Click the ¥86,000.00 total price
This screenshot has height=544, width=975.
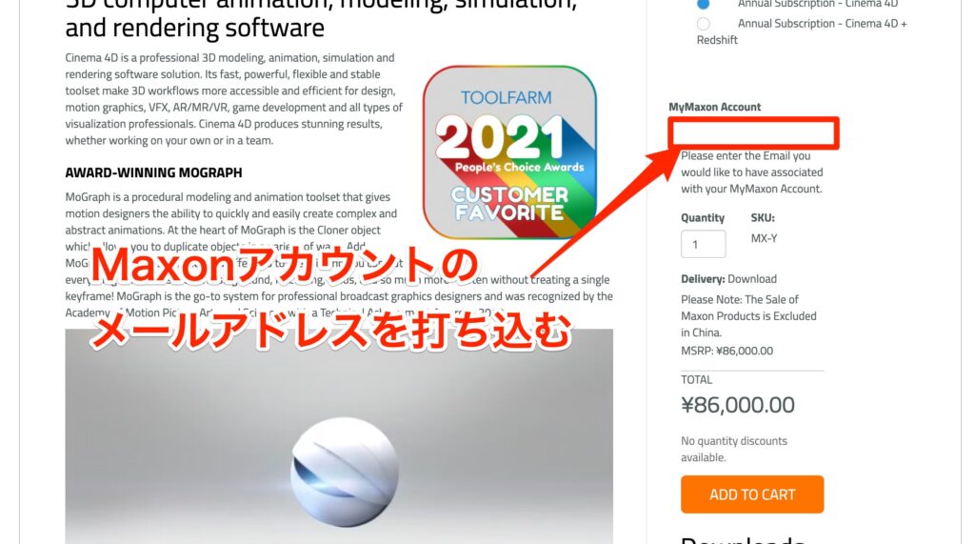pyautogui.click(x=738, y=405)
